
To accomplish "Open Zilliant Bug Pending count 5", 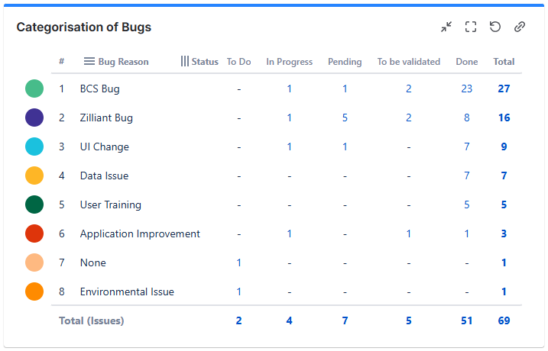I will pyautogui.click(x=345, y=118).
